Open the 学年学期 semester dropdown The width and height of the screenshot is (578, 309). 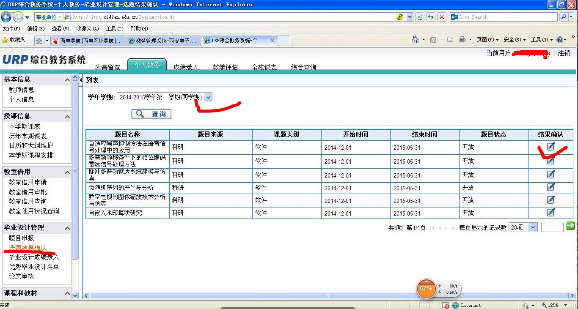pyautogui.click(x=208, y=98)
